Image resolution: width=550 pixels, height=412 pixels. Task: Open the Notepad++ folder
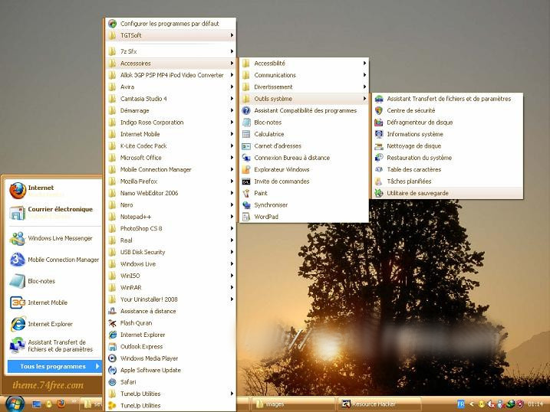click(171, 217)
